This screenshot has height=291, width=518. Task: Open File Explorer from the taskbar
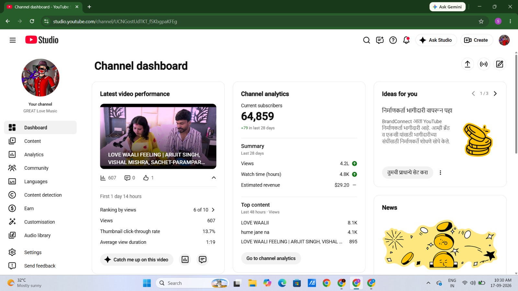pos(253,283)
